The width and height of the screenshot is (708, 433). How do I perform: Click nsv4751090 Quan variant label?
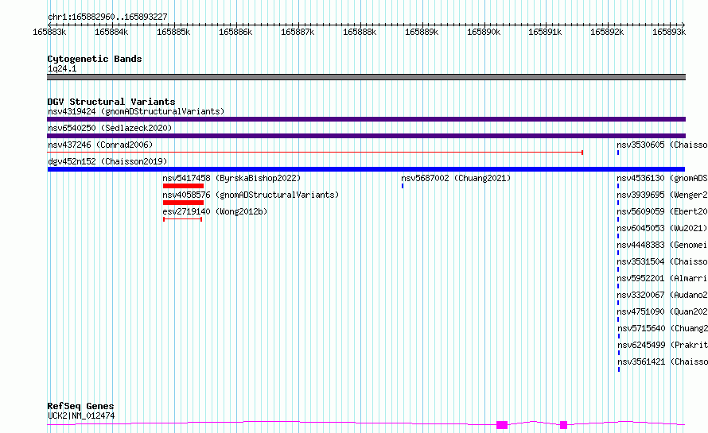[662, 311]
